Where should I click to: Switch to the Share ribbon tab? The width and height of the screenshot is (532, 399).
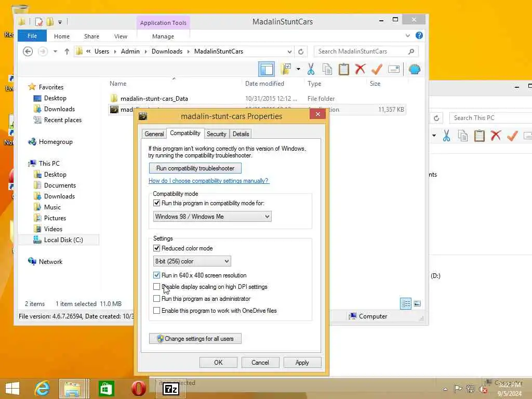[x=91, y=36]
